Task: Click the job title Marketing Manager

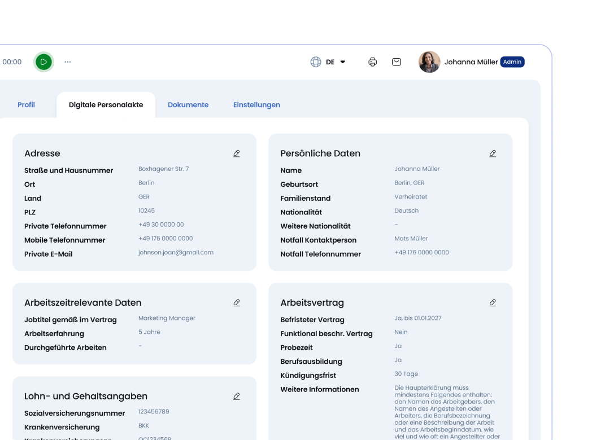Action: coord(167,318)
